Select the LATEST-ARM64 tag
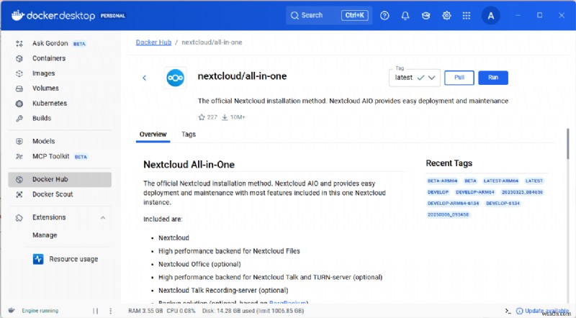This screenshot has width=576, height=318. [500, 181]
